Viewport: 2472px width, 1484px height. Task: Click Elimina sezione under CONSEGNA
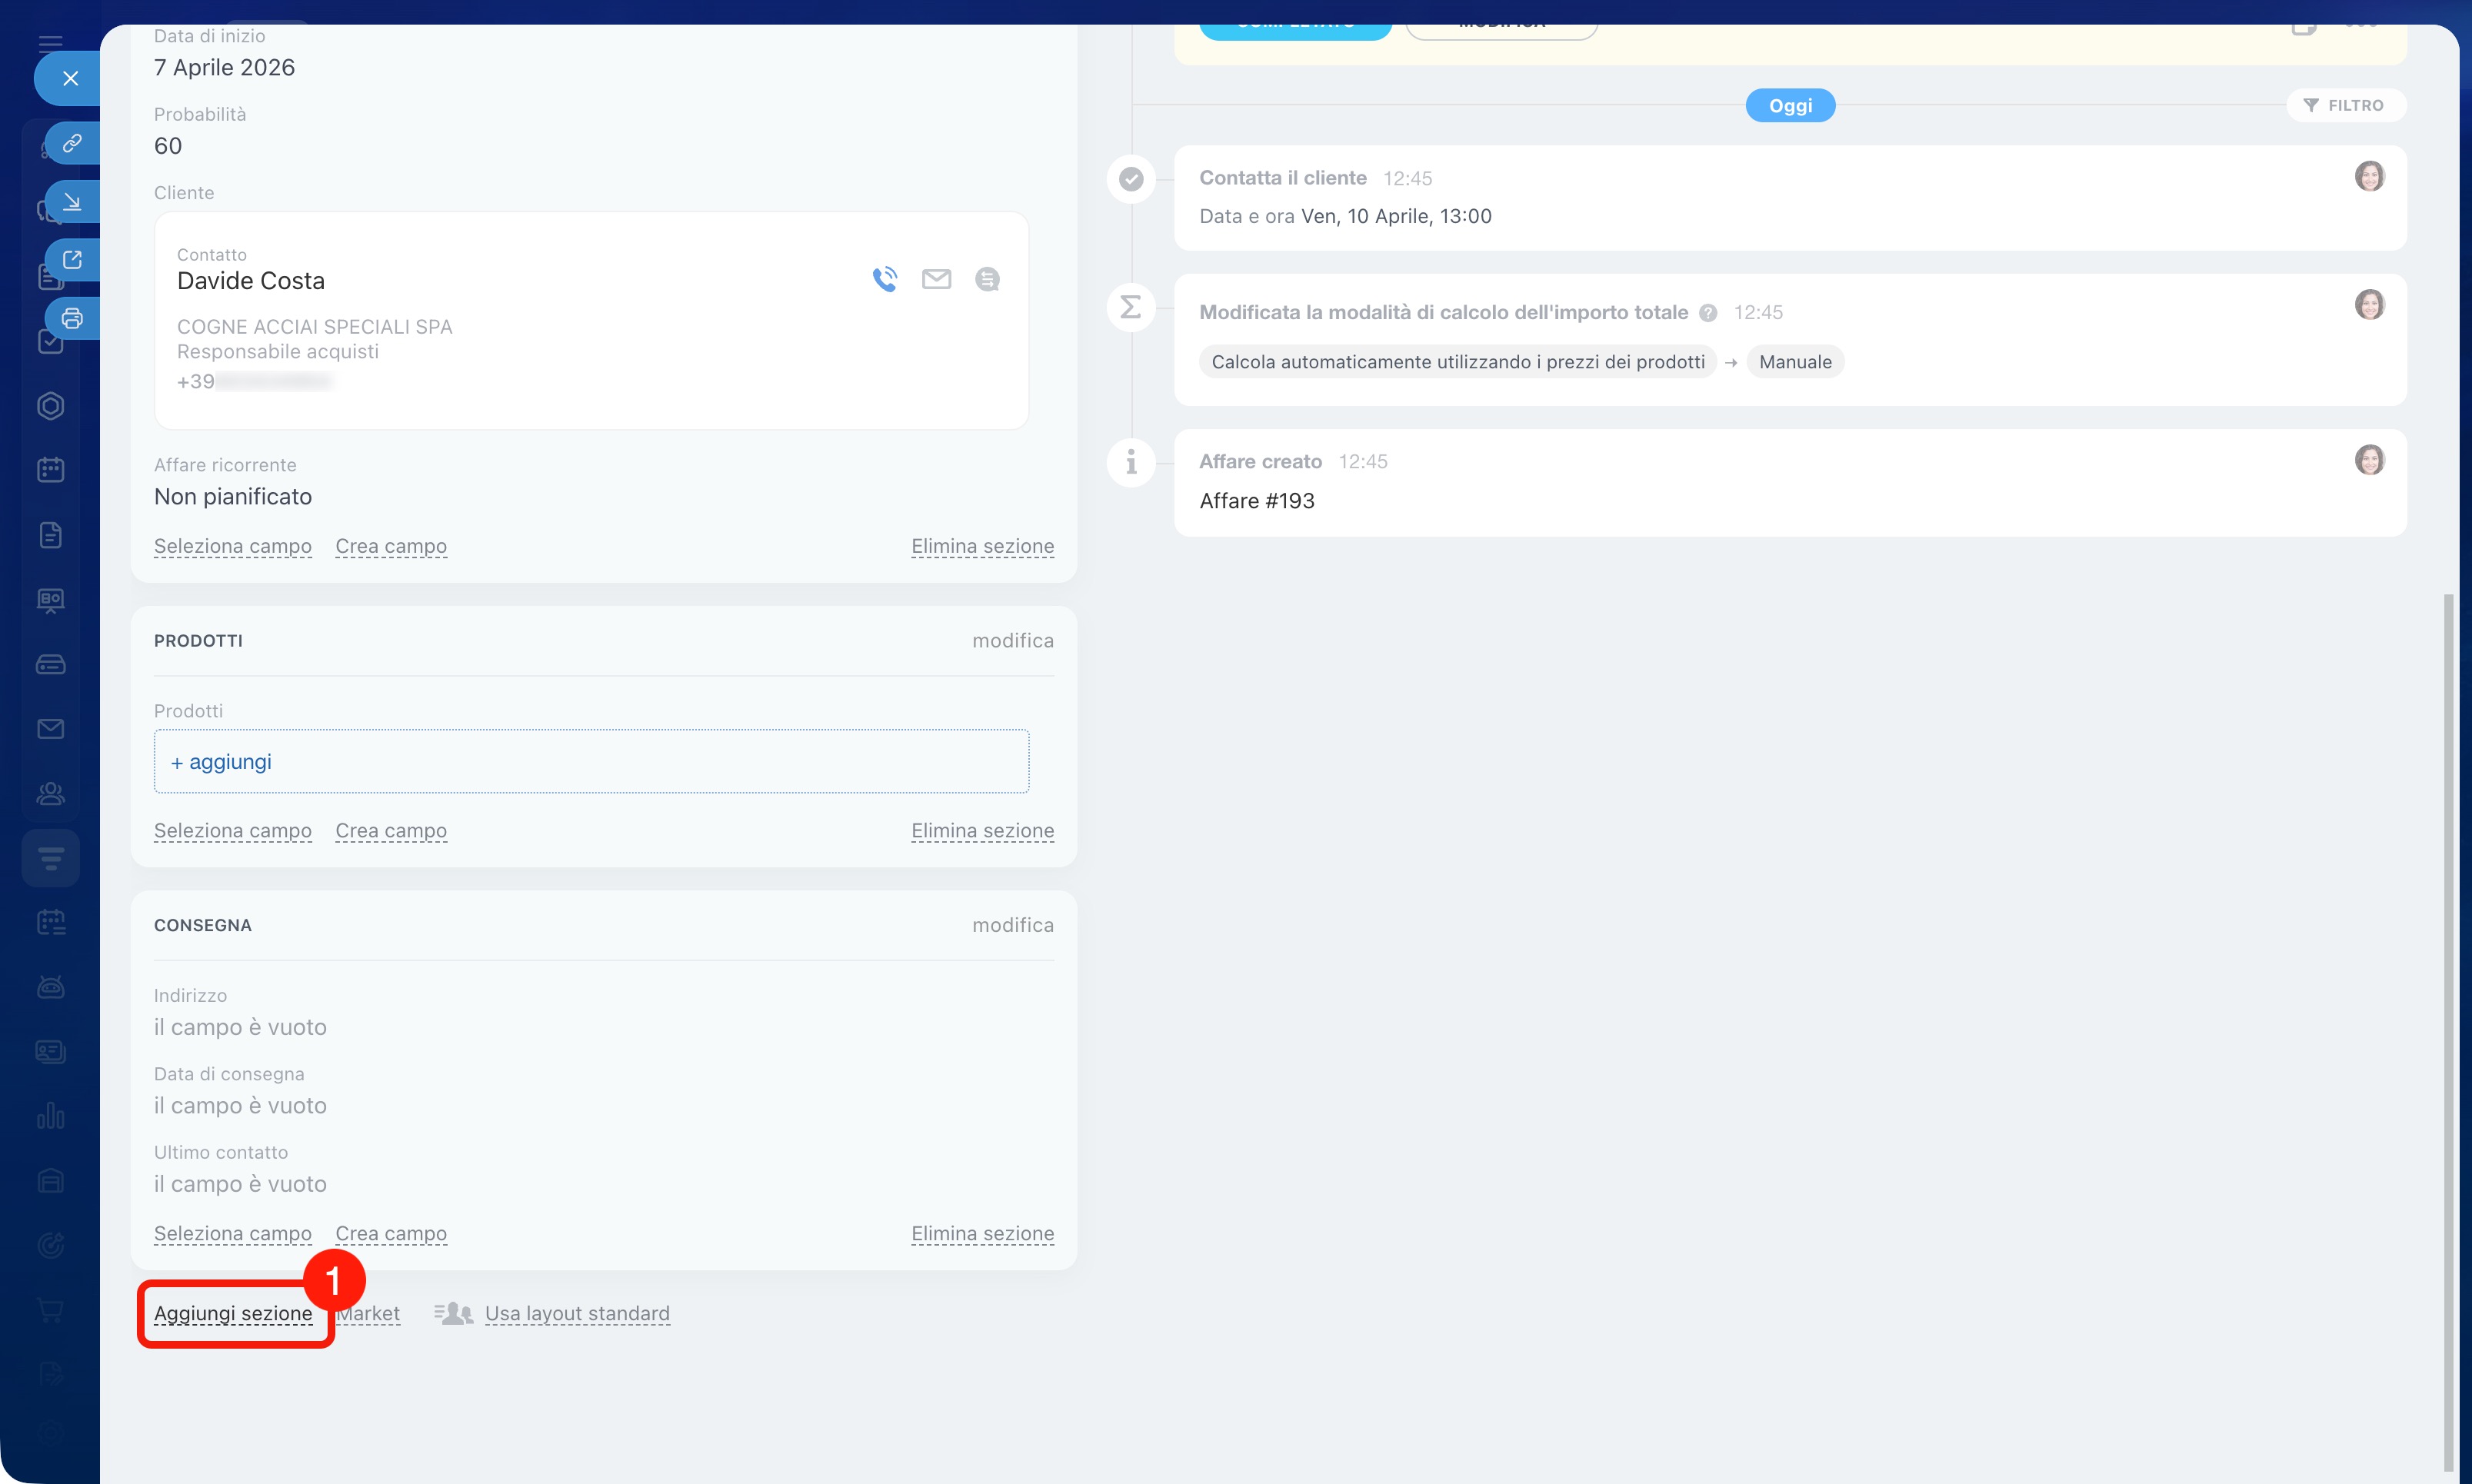(x=982, y=1233)
